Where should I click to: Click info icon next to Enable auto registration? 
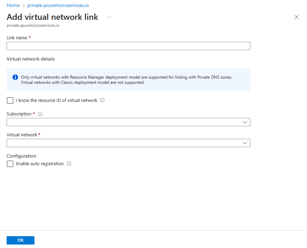[69, 163]
